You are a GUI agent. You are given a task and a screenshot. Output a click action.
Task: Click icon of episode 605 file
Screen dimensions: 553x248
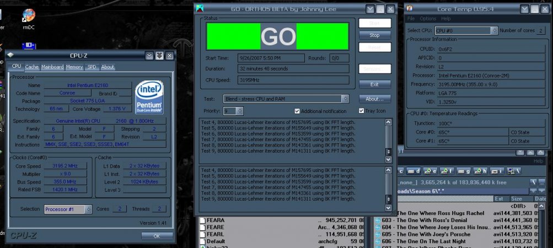click(377, 235)
